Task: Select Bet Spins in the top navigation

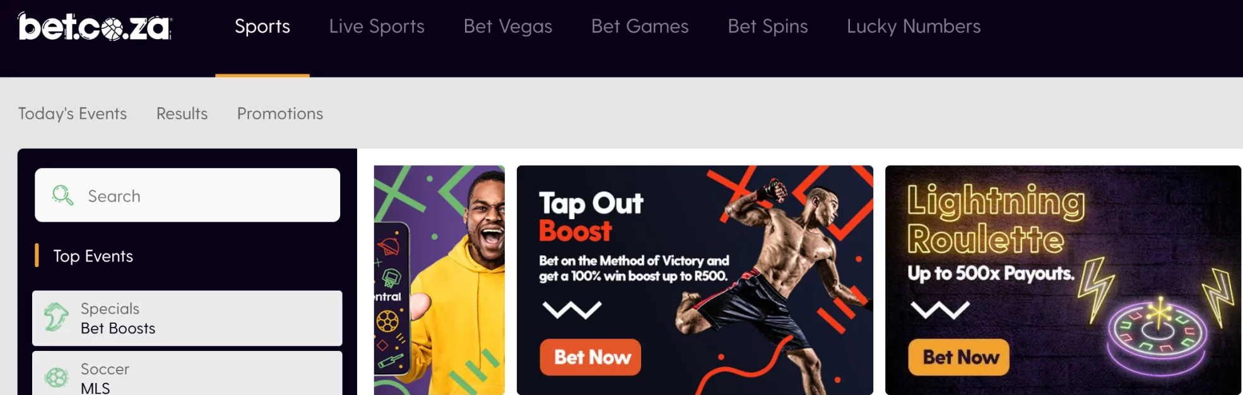Action: (x=768, y=26)
